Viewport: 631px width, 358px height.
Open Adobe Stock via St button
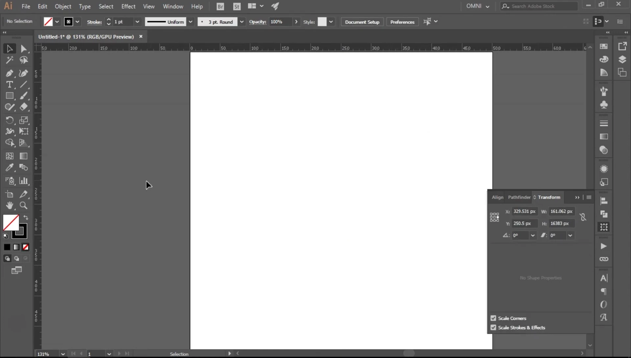237,6
